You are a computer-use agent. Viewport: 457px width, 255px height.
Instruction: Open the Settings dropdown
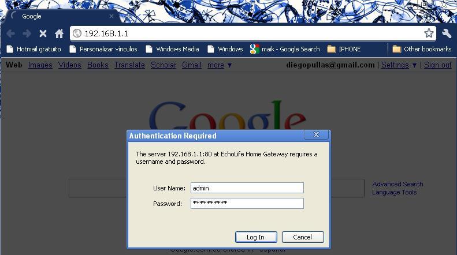coord(399,65)
